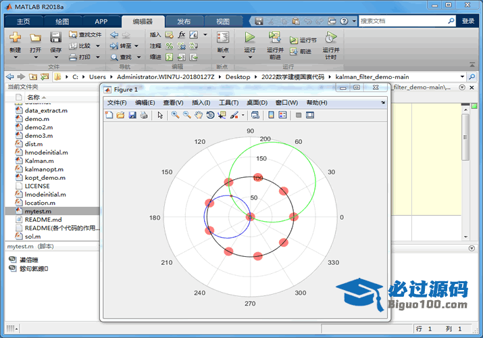
Task: Open the Compare (比较) dropdown arrow
Action: (98, 46)
